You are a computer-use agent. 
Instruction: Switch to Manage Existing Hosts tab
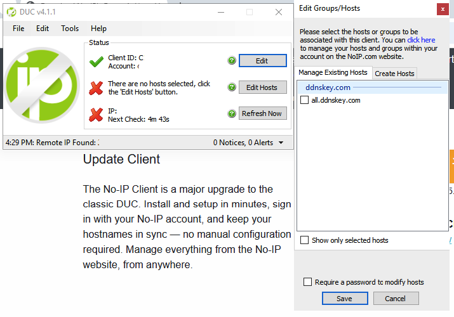click(x=333, y=72)
